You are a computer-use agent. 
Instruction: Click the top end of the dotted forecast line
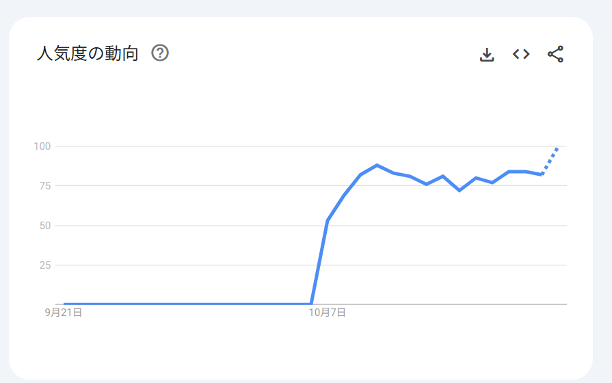[x=558, y=147]
